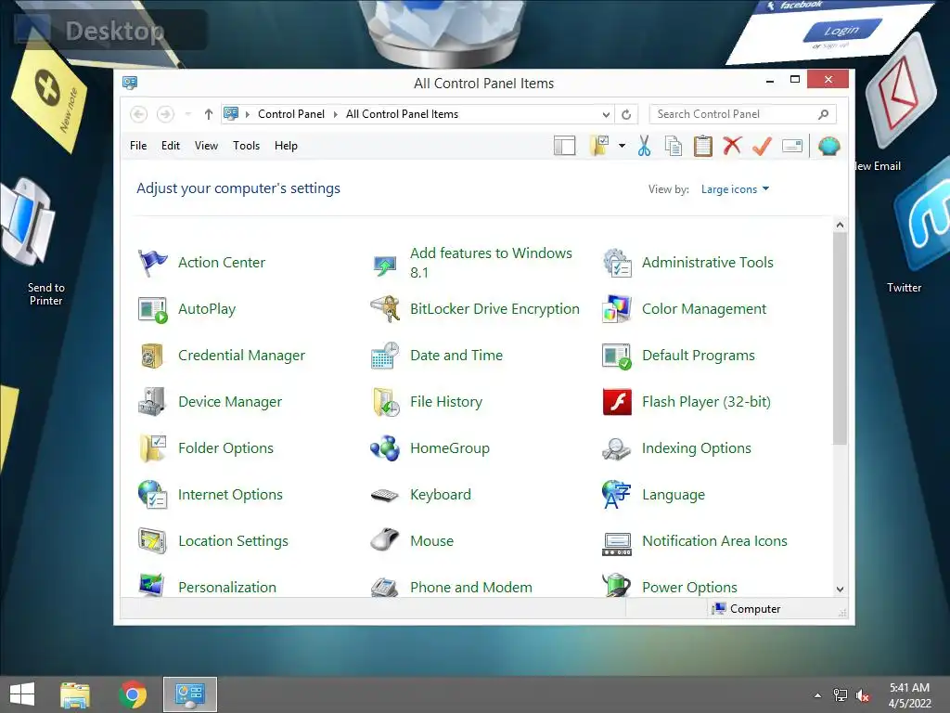Click Control Panel in the breadcrumb

290,114
